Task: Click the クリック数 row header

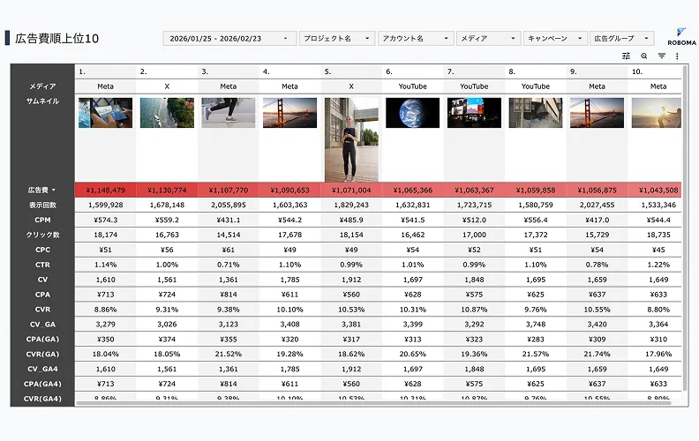Action: click(42, 235)
